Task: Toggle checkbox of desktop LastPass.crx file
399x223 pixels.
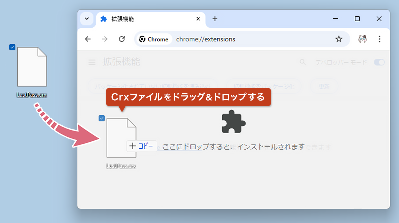Action: (12, 47)
